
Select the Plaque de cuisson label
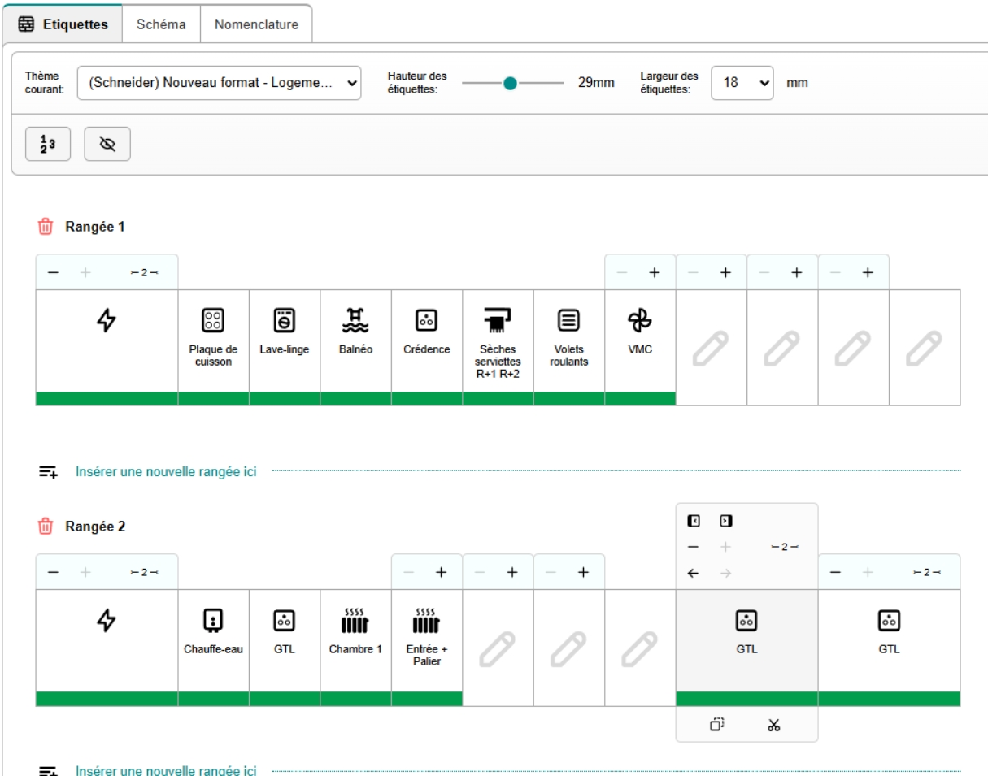(213, 340)
